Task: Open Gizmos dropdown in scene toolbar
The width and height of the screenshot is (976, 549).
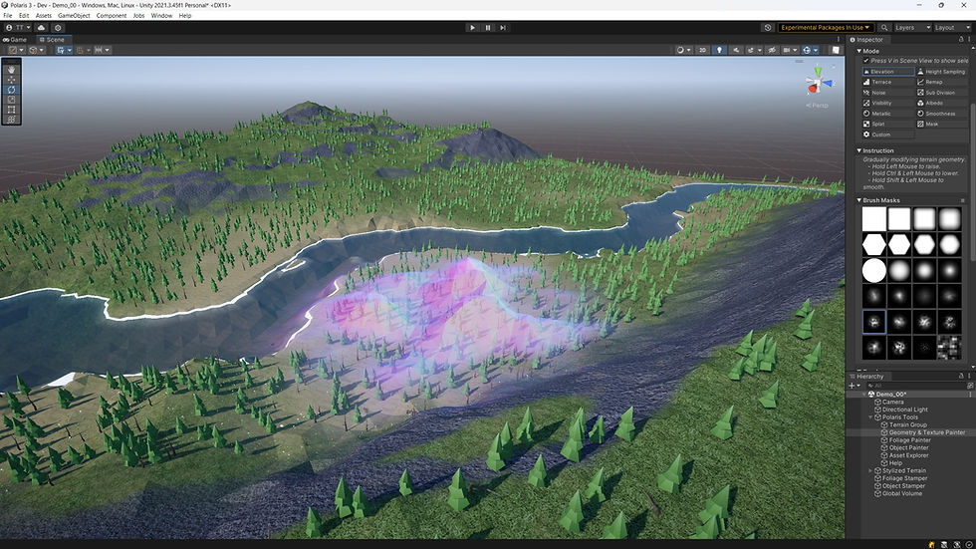Action: pyautogui.click(x=811, y=50)
